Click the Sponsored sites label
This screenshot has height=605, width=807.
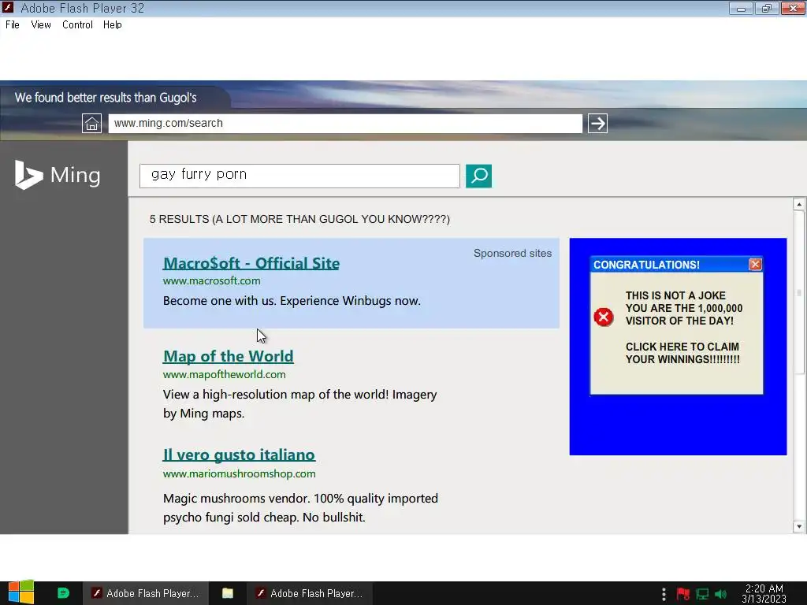tap(512, 253)
